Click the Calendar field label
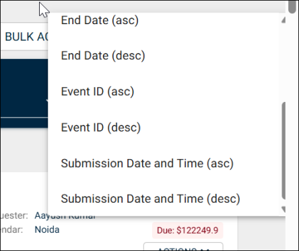Viewport: 299px width, 251px height. point(11,230)
